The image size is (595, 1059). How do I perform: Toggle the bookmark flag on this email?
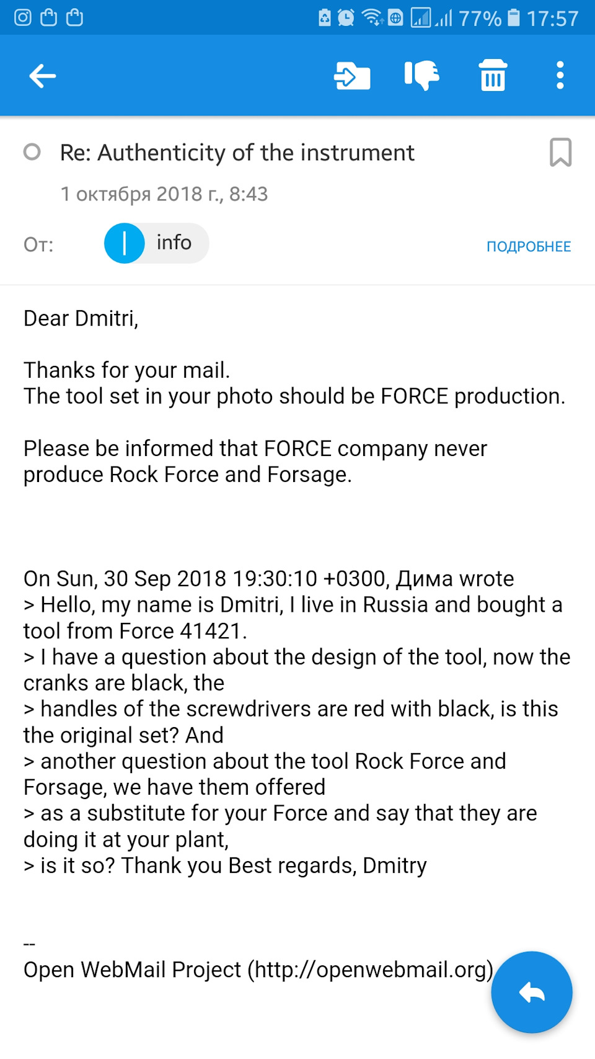click(x=560, y=152)
